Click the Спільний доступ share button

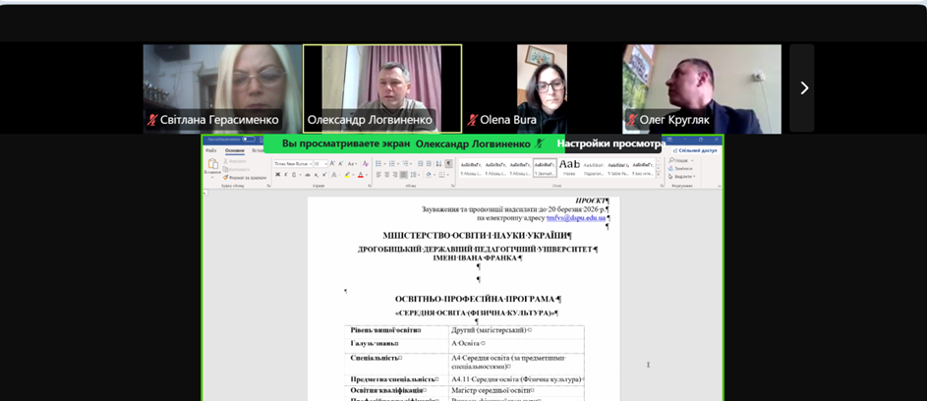click(x=695, y=150)
